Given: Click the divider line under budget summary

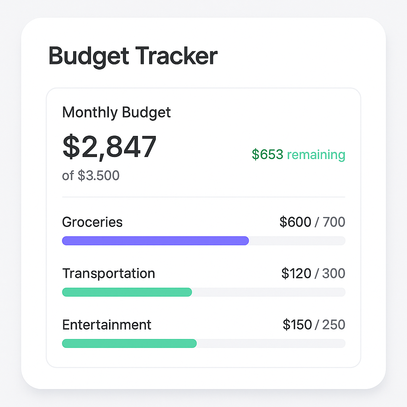Looking at the screenshot, I should point(204,197).
